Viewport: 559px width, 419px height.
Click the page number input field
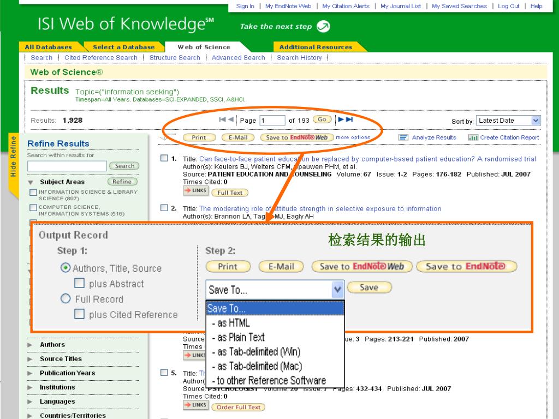click(272, 121)
